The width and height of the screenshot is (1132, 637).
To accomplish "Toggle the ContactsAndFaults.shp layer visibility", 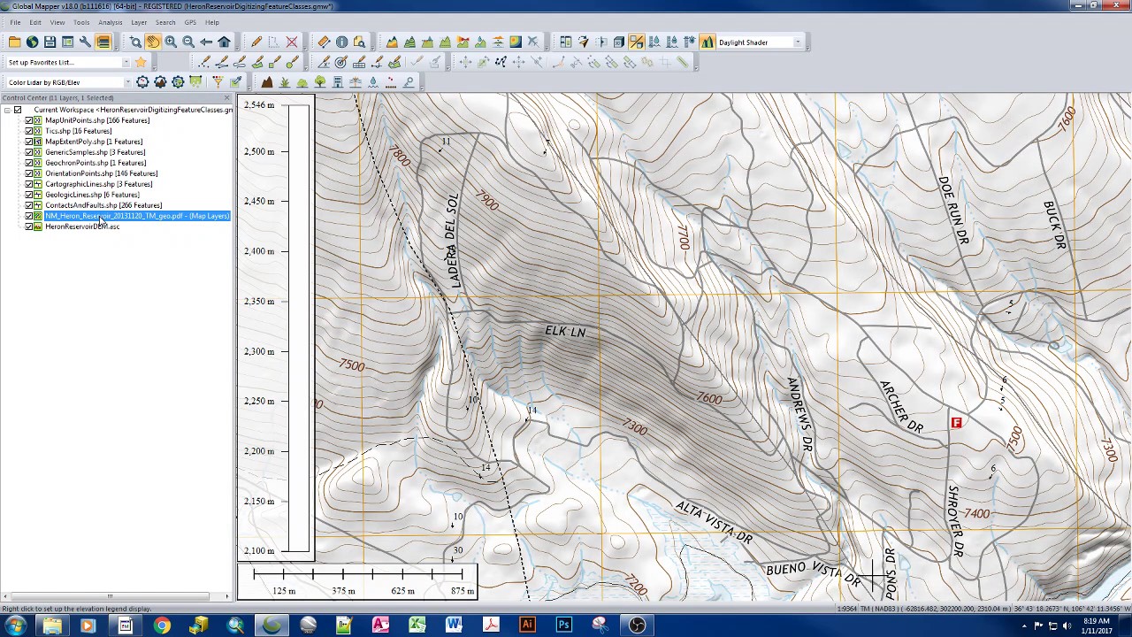I will (29, 205).
